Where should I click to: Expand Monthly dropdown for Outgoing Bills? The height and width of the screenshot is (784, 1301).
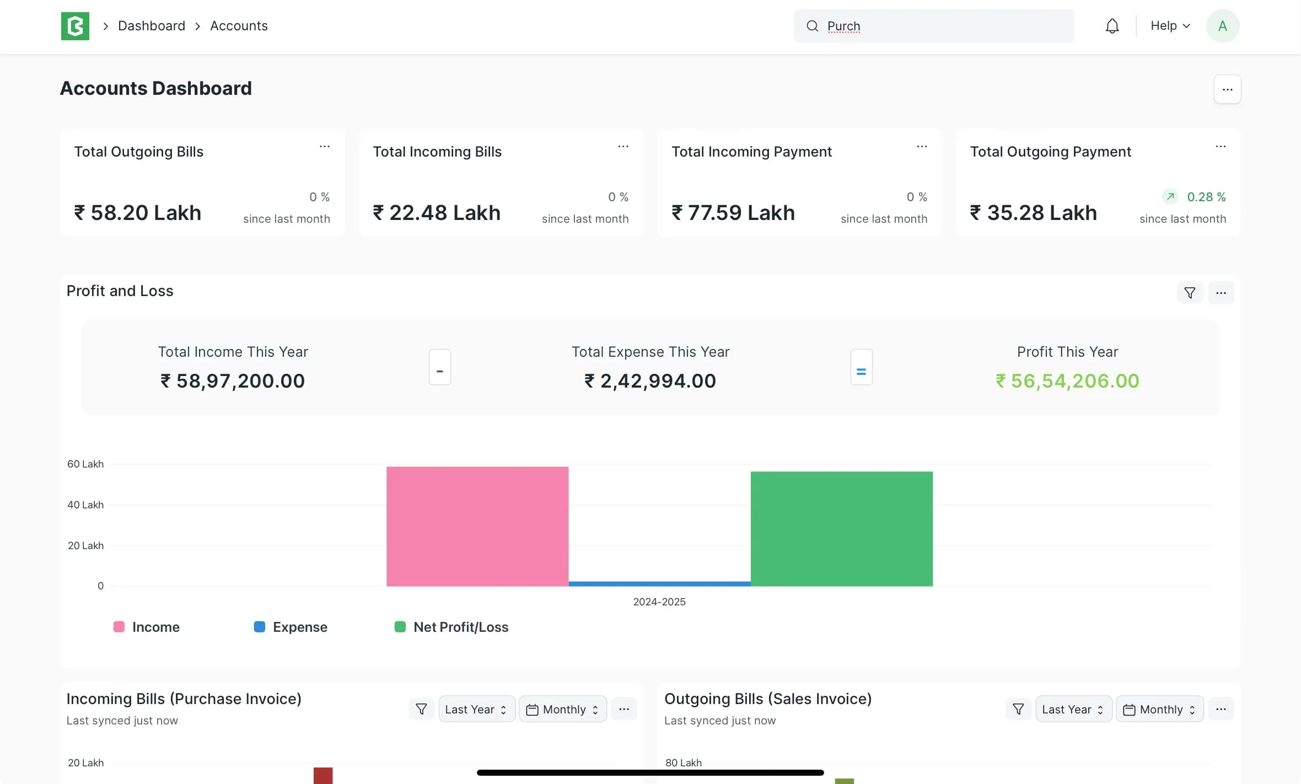click(x=1159, y=709)
